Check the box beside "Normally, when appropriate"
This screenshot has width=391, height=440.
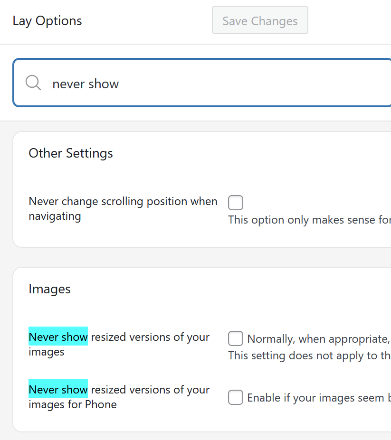(x=236, y=339)
